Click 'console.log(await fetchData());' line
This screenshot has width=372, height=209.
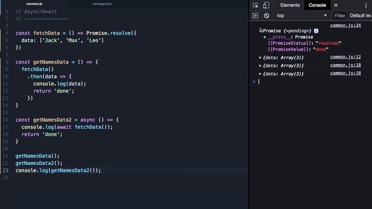pyautogui.click(x=67, y=127)
